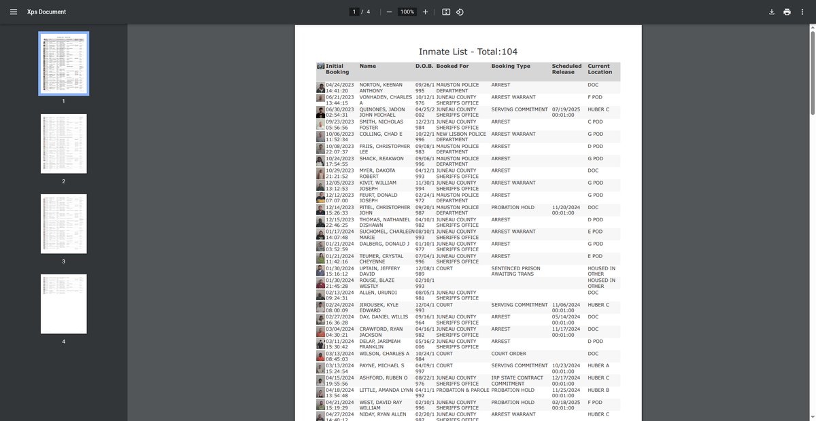Click mugshot photo for NORTON, KEENAN ANTHONY
The width and height of the screenshot is (816, 421).
pyautogui.click(x=320, y=88)
